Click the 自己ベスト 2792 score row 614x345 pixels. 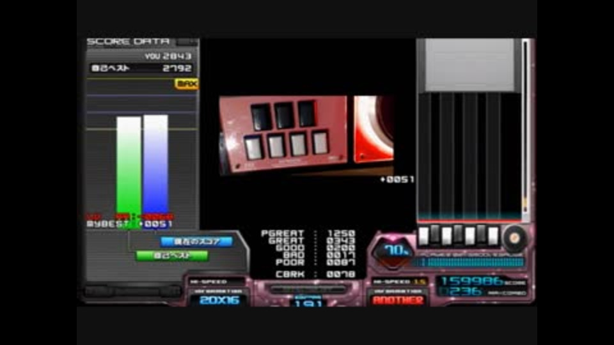141,68
